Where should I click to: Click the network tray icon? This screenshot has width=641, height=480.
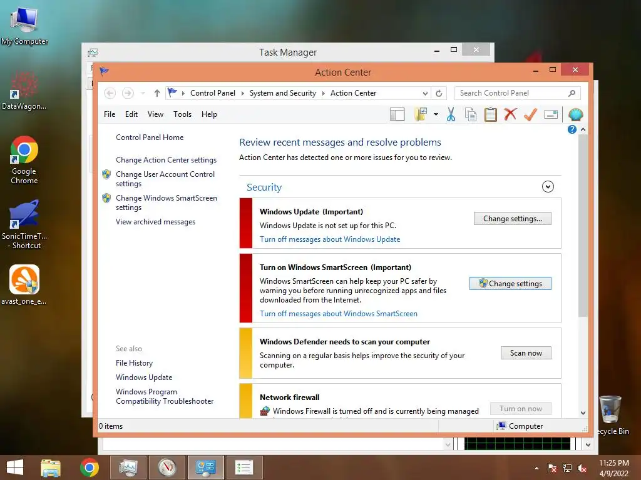click(x=567, y=468)
